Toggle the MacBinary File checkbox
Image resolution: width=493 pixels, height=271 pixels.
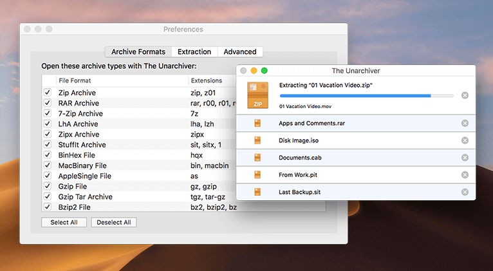(48, 165)
